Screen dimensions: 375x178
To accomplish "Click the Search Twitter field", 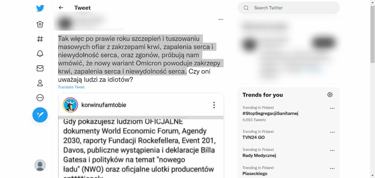I will [289, 8].
